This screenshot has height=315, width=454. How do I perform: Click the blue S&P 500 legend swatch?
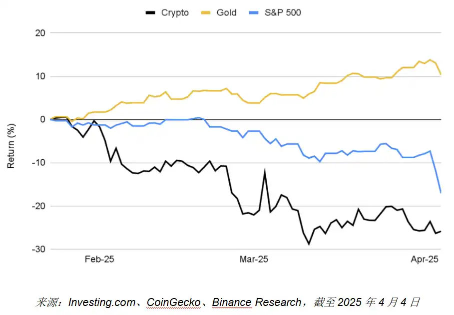(x=255, y=12)
